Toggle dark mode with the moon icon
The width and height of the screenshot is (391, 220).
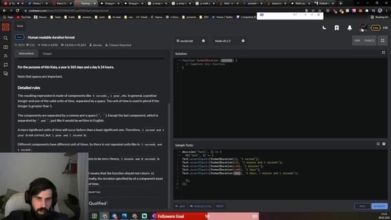(324, 28)
